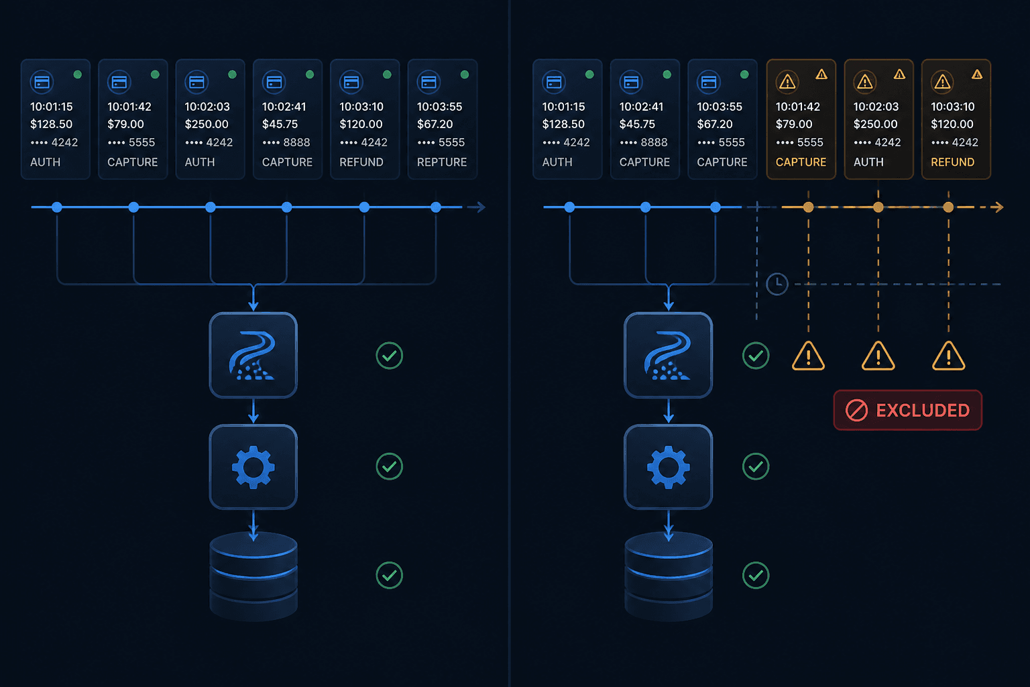Click the blue timeline dot beneath the blue REFUND card

point(364,207)
